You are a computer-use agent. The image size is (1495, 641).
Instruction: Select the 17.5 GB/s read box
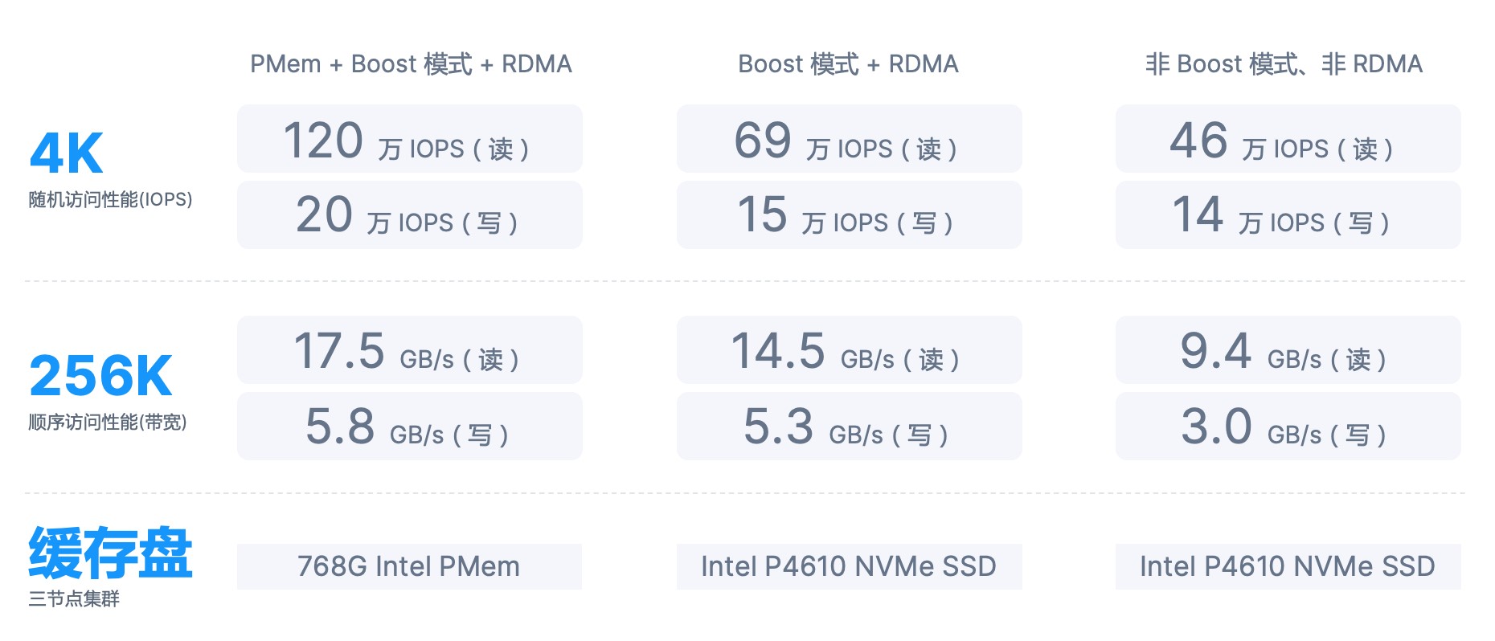pos(409,350)
